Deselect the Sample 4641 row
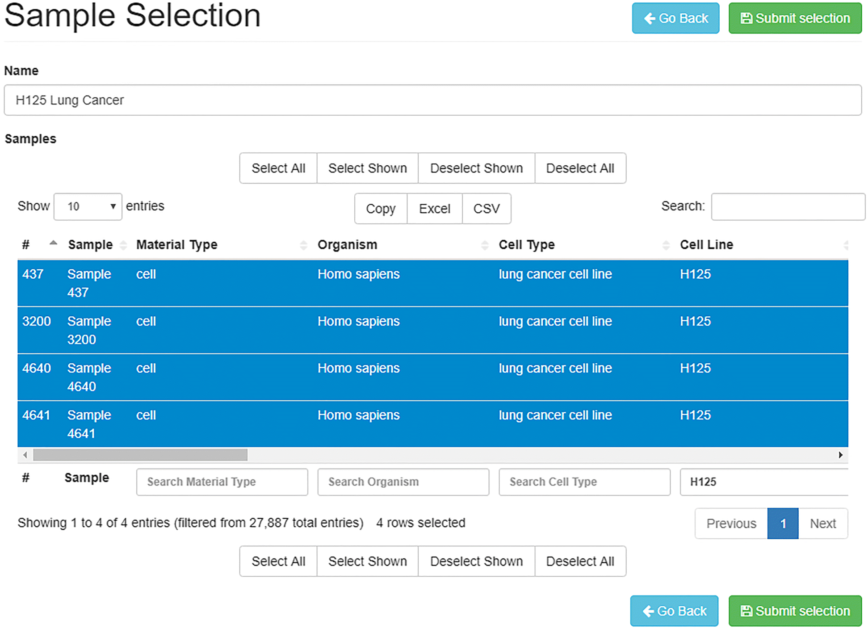868x629 pixels. coord(432,424)
